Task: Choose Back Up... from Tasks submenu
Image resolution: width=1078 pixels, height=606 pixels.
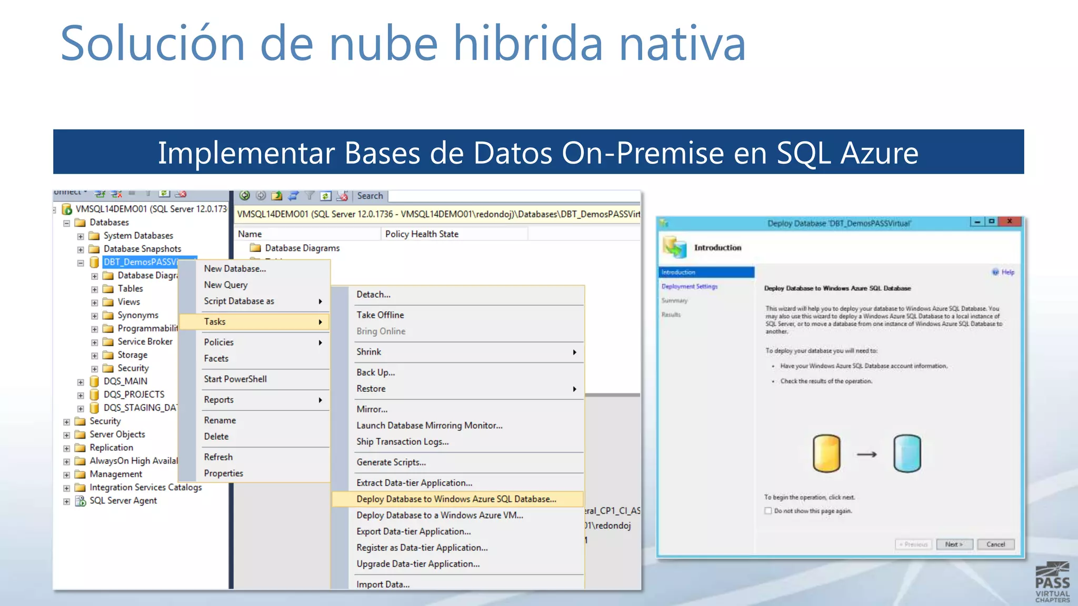Action: click(x=458, y=372)
